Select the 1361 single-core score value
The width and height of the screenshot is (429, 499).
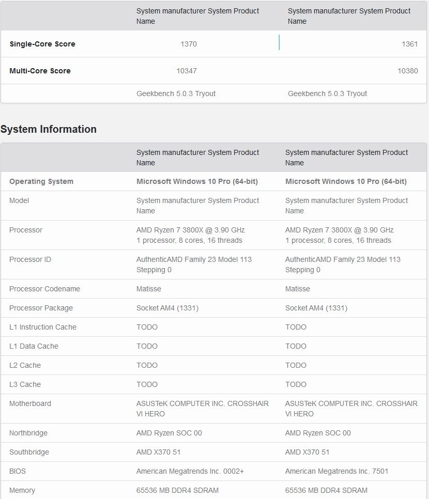(409, 44)
